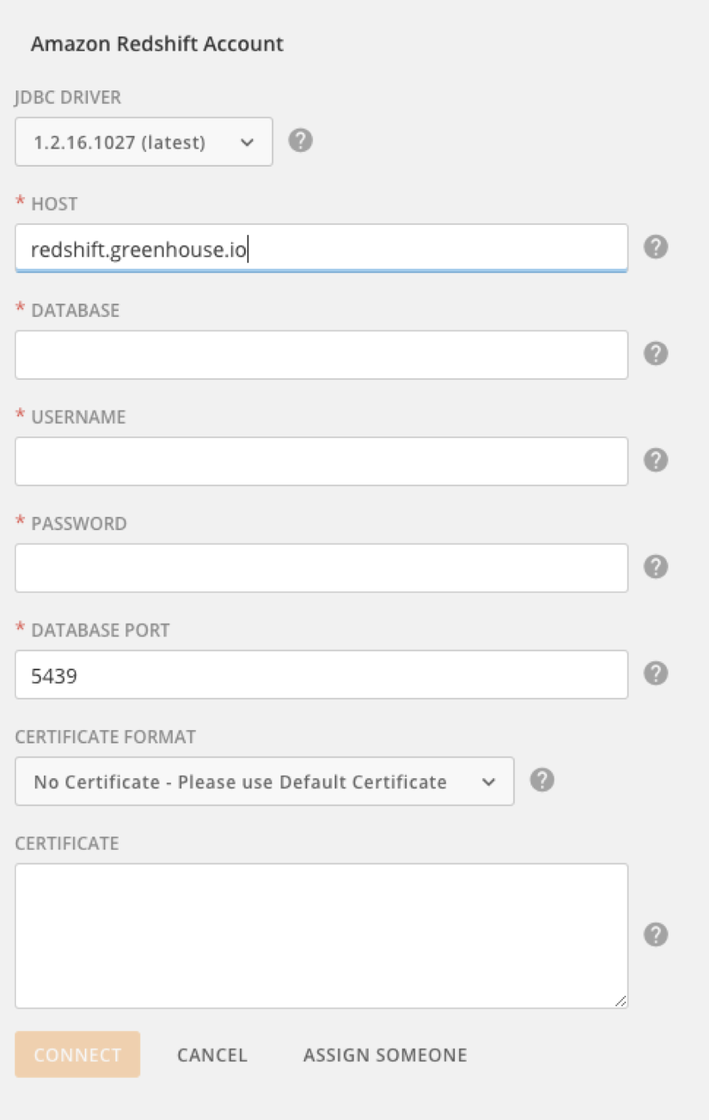Click the Connect button
The image size is (709, 1120).
tap(77, 1054)
